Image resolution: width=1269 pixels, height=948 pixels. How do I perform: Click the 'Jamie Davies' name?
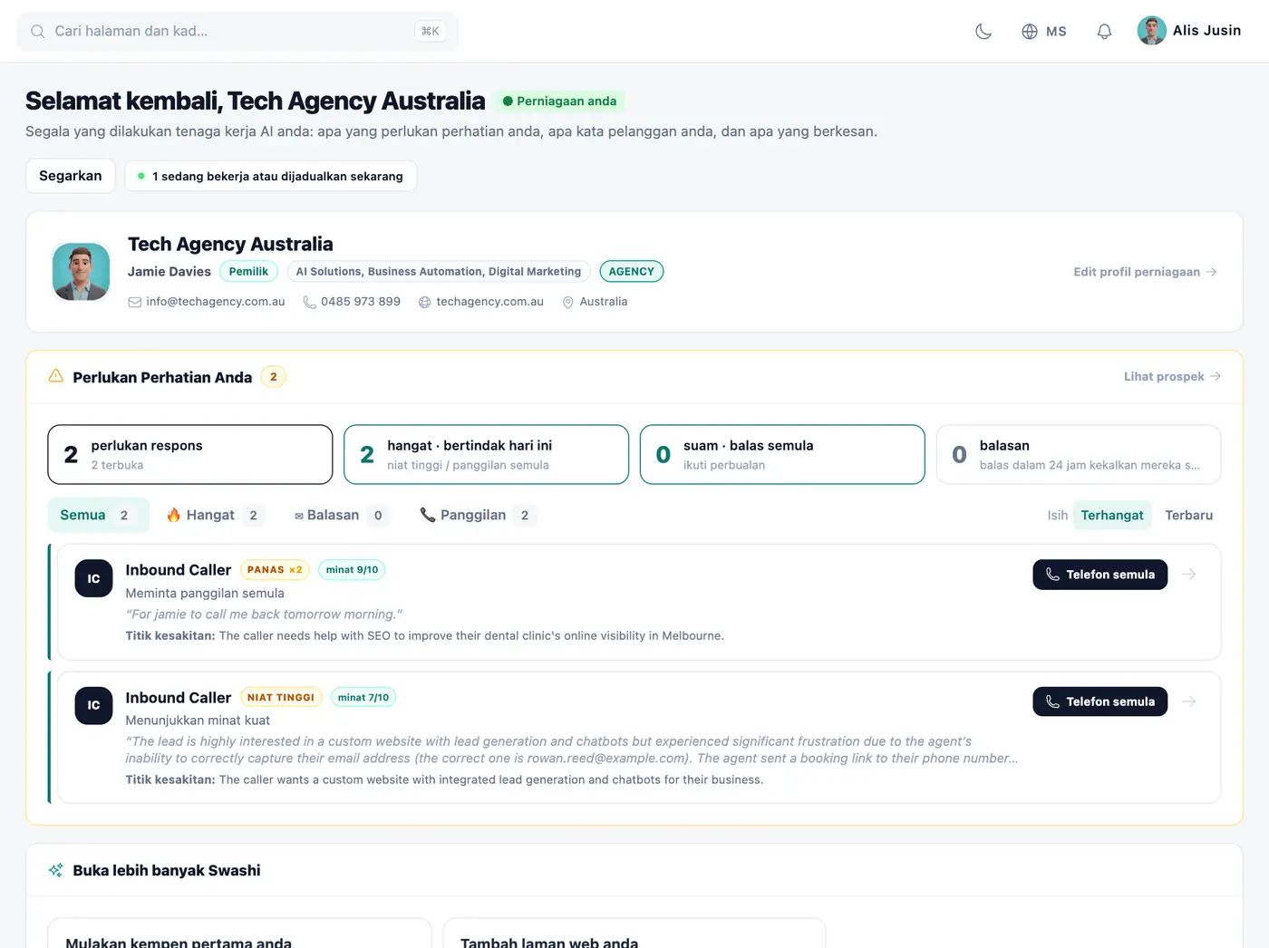(170, 272)
